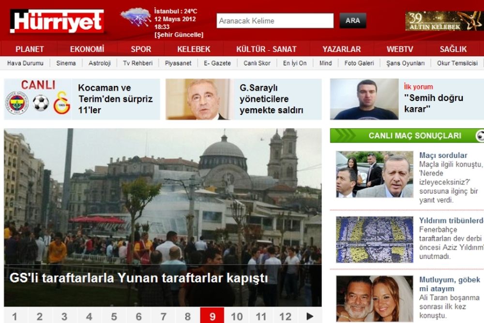The width and height of the screenshot is (484, 323).
Task: Open the Canlı Skor link
Action: [257, 63]
